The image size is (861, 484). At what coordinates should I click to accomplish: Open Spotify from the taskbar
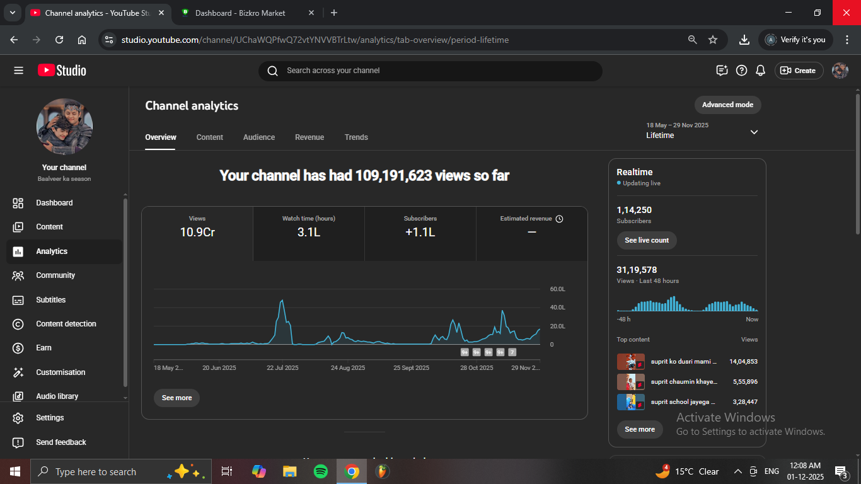coord(321,471)
